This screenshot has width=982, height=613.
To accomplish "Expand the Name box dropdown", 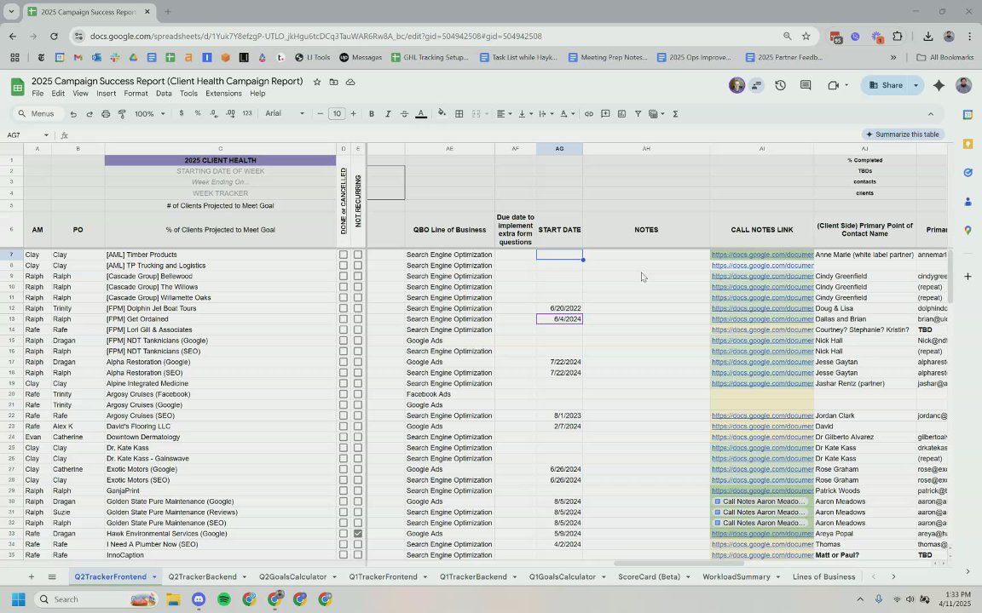I will [46, 135].
